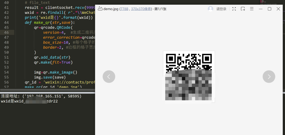The width and height of the screenshot is (285, 135).
Task: Click the demo.jpg file name in the title
Action: 111,9
